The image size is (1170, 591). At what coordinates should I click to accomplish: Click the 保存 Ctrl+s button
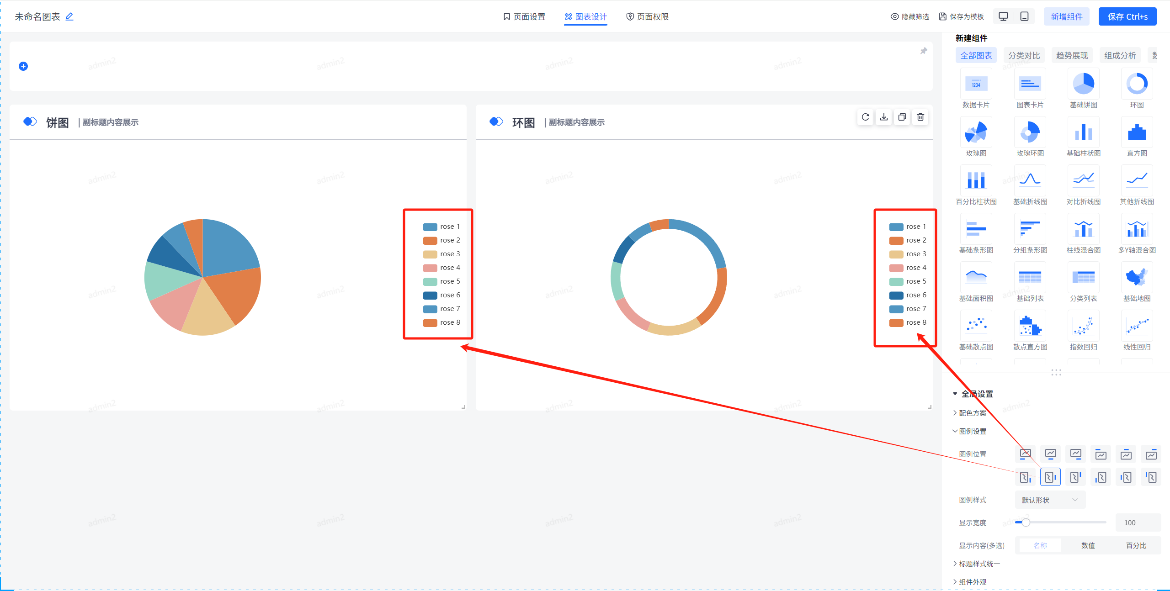[1127, 16]
